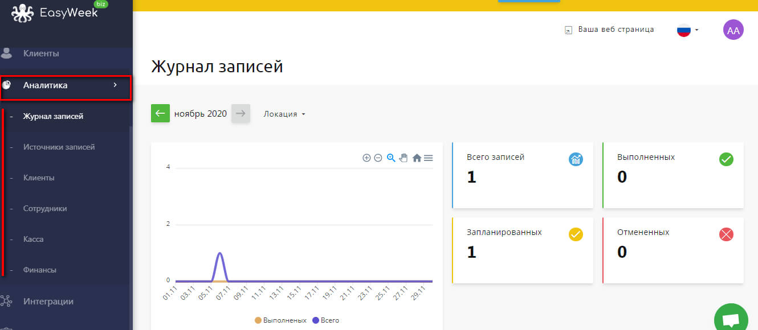This screenshot has width=758, height=330.
Task: Open the Касса analytics submenu item
Action: click(33, 239)
